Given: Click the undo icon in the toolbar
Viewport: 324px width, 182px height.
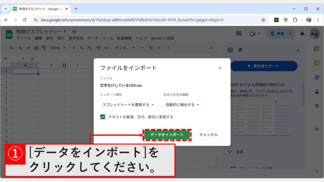Looking at the screenshot, I should coord(20,48).
